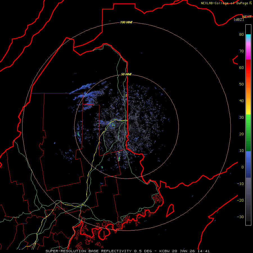
Task: Click the 30 value on dBZ scale
Action: coord(241,118)
